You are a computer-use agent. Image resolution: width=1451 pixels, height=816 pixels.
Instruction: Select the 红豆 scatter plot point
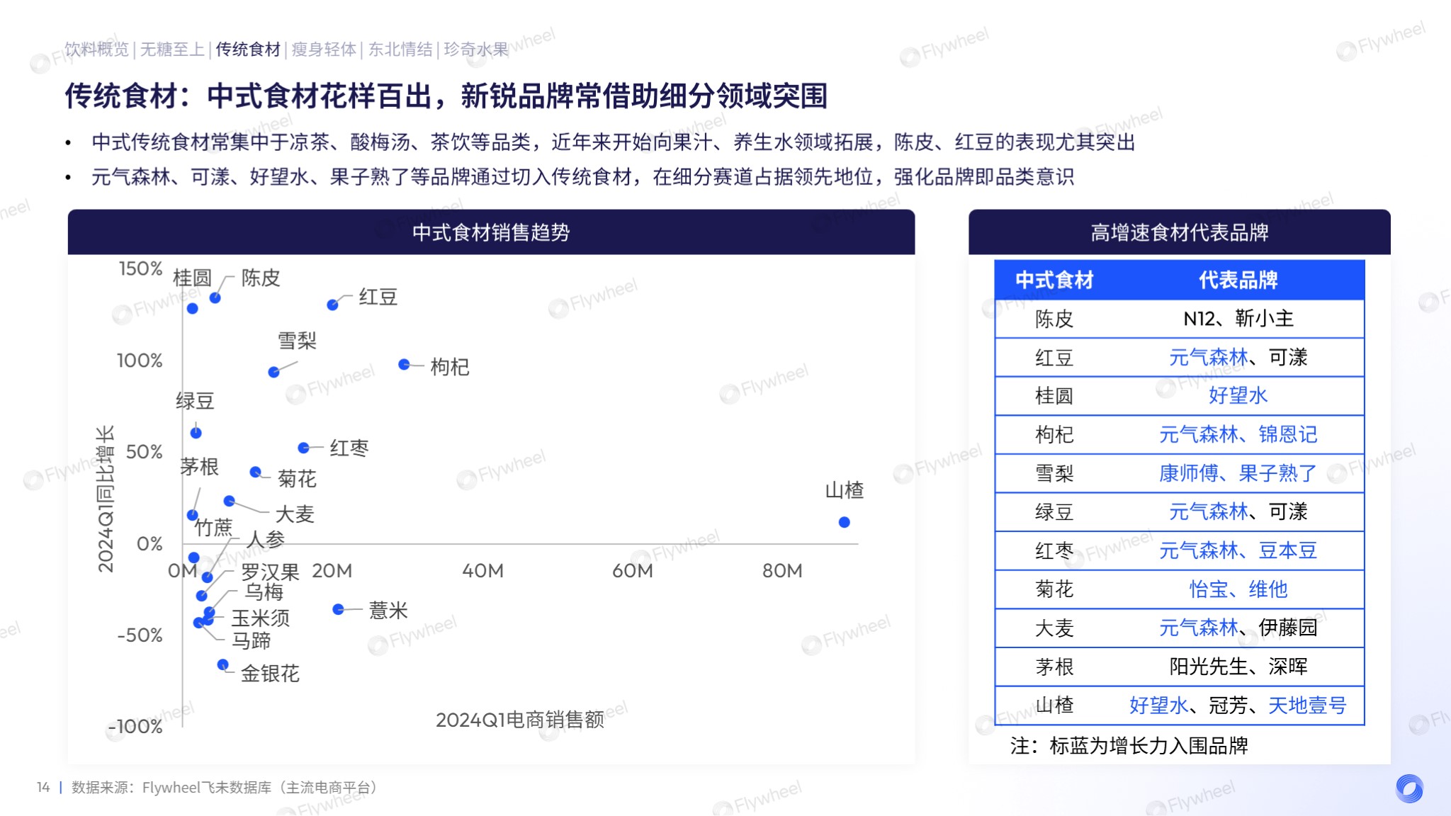[332, 305]
